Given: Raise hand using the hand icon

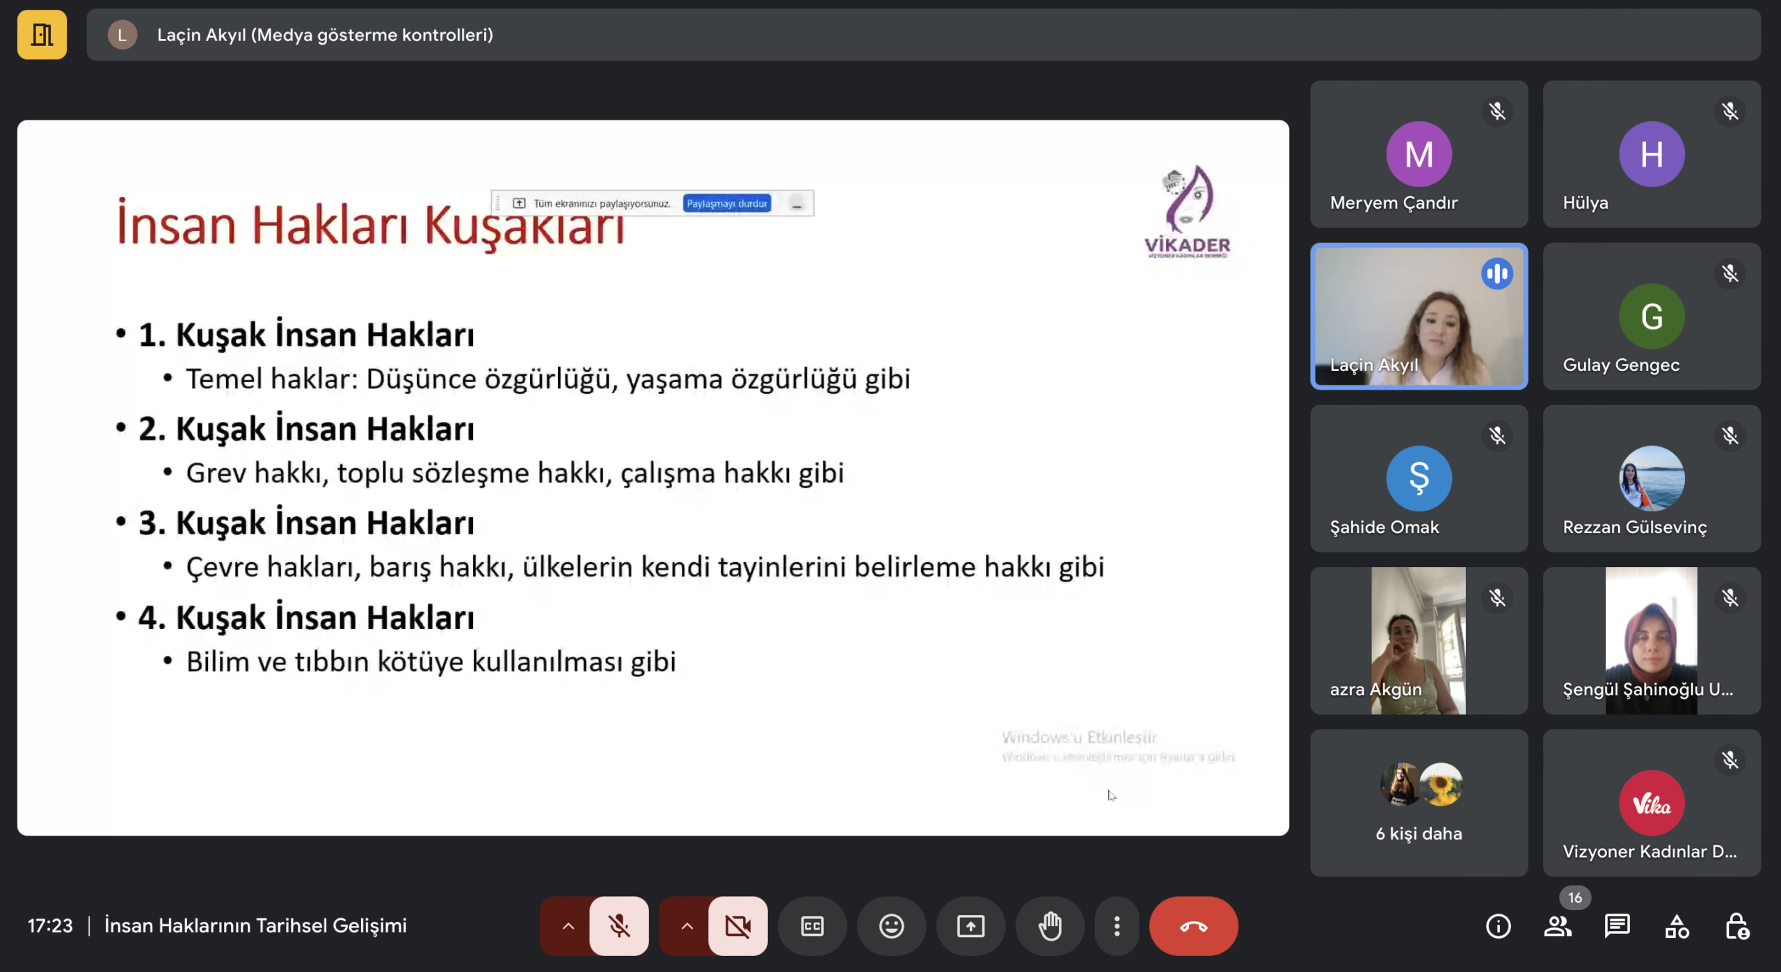Looking at the screenshot, I should 1050,926.
